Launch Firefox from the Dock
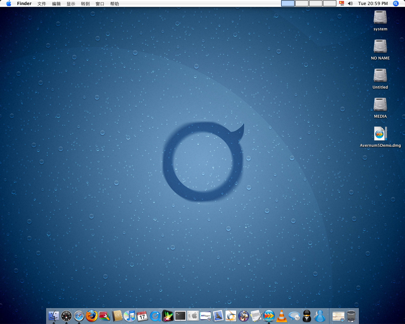This screenshot has width=405, height=324. tap(92, 316)
